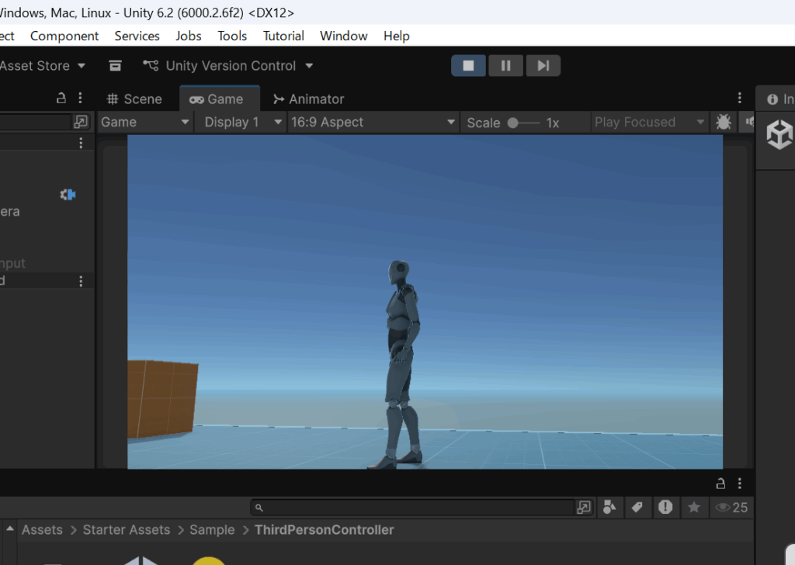Image resolution: width=795 pixels, height=565 pixels.
Task: Click the package manager box icon
Action: tap(116, 66)
